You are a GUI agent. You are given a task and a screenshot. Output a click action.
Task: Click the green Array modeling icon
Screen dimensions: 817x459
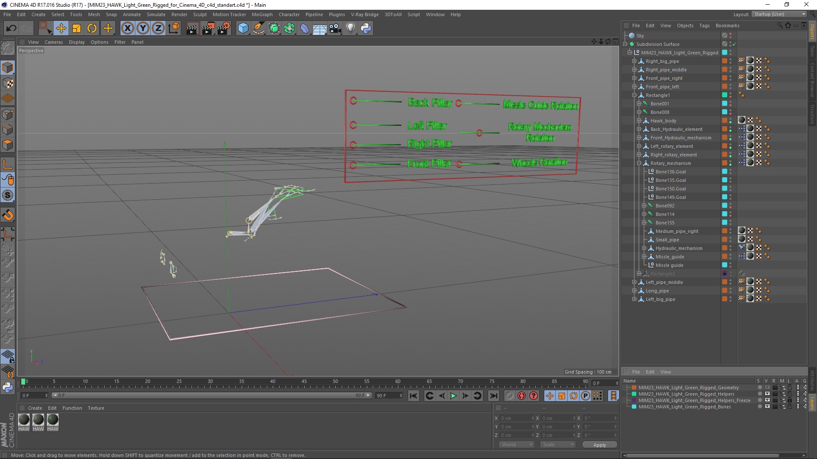pyautogui.click(x=289, y=28)
